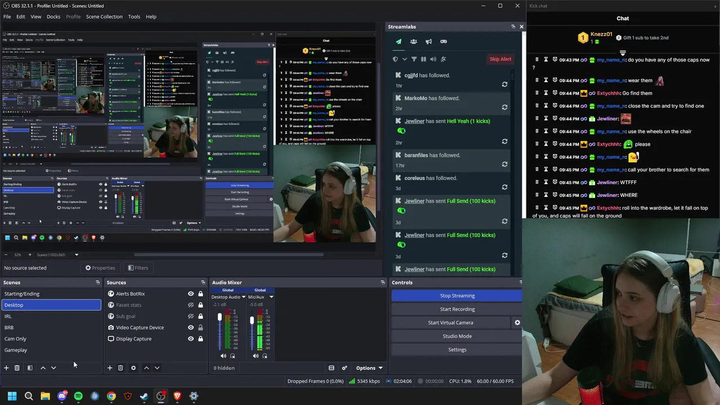The width and height of the screenshot is (720, 405).
Task: Undock the Scenes panel
Action: [x=97, y=282]
